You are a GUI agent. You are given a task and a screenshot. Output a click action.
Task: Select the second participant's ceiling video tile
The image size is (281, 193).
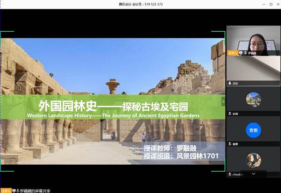[x=253, y=71]
